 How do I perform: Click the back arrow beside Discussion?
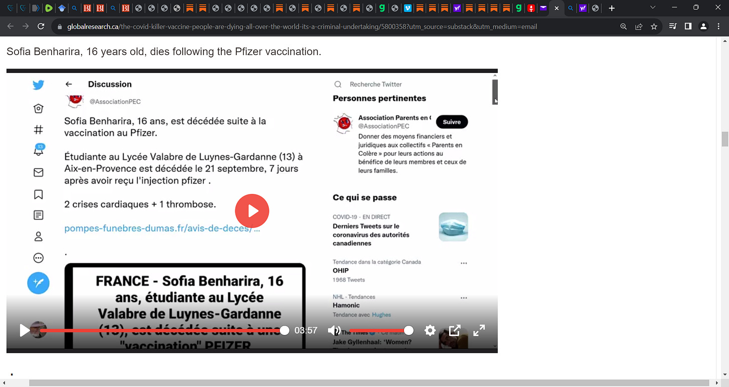pos(69,84)
